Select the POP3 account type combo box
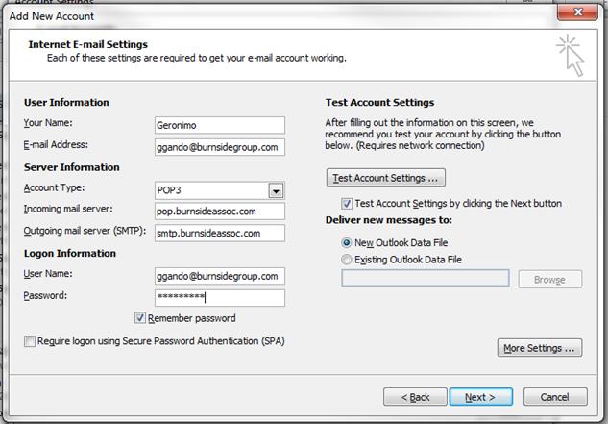608x424 pixels. click(x=219, y=190)
